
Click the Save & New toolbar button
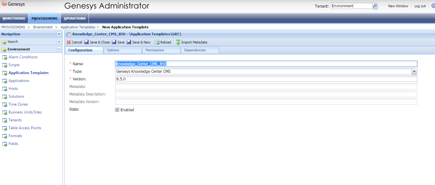(139, 42)
